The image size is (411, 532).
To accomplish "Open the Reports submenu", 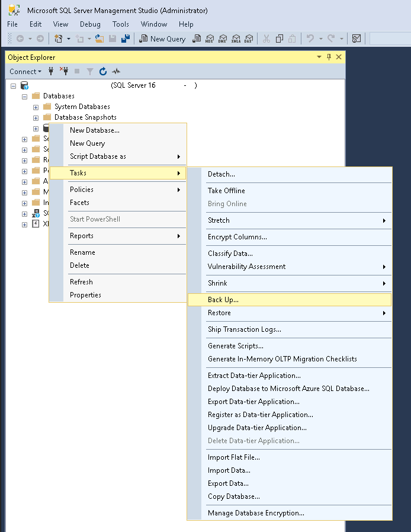I will pos(118,236).
